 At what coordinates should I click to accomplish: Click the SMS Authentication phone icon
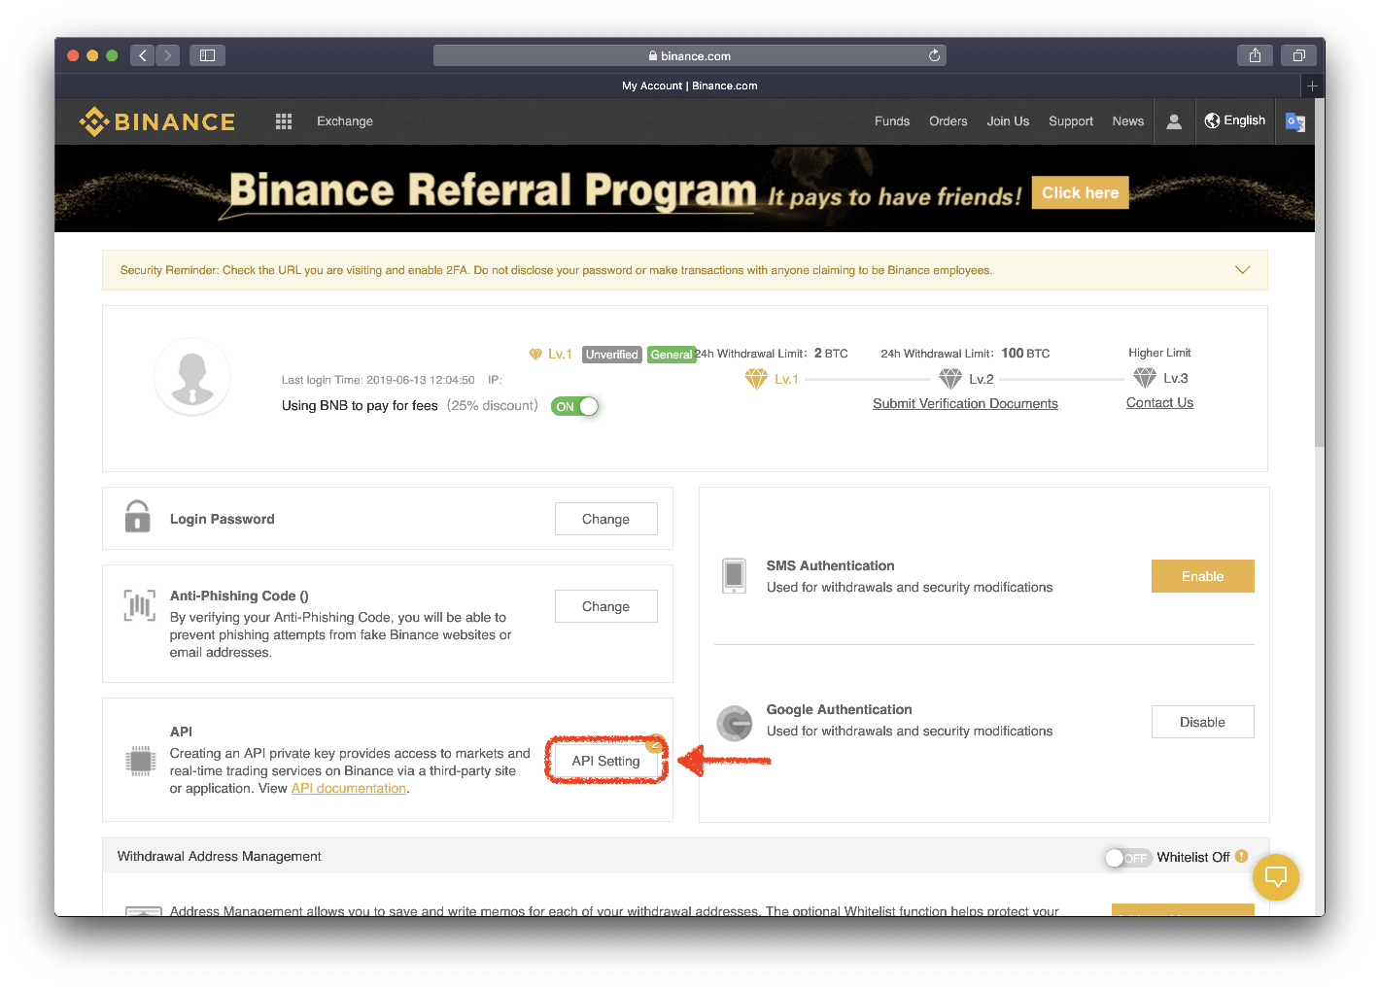coord(734,576)
